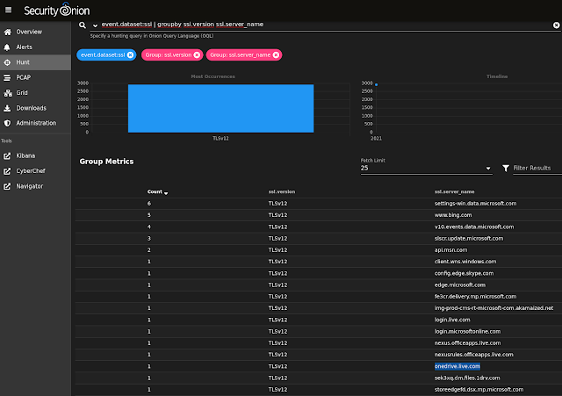Launch the Navigator tool link
Viewport: 562px width, 396px height.
coord(35,186)
